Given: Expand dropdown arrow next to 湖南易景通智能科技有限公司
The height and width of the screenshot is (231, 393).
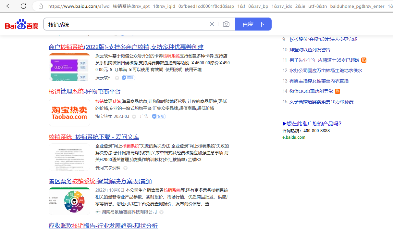Looking at the screenshot, I should 161,212.
